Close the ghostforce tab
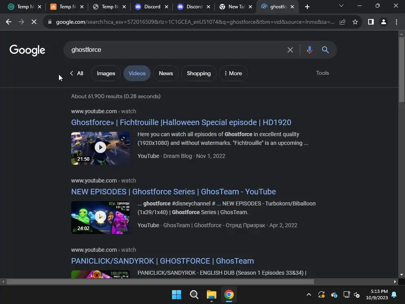Viewport: 405px width, 304px height. tap(292, 7)
